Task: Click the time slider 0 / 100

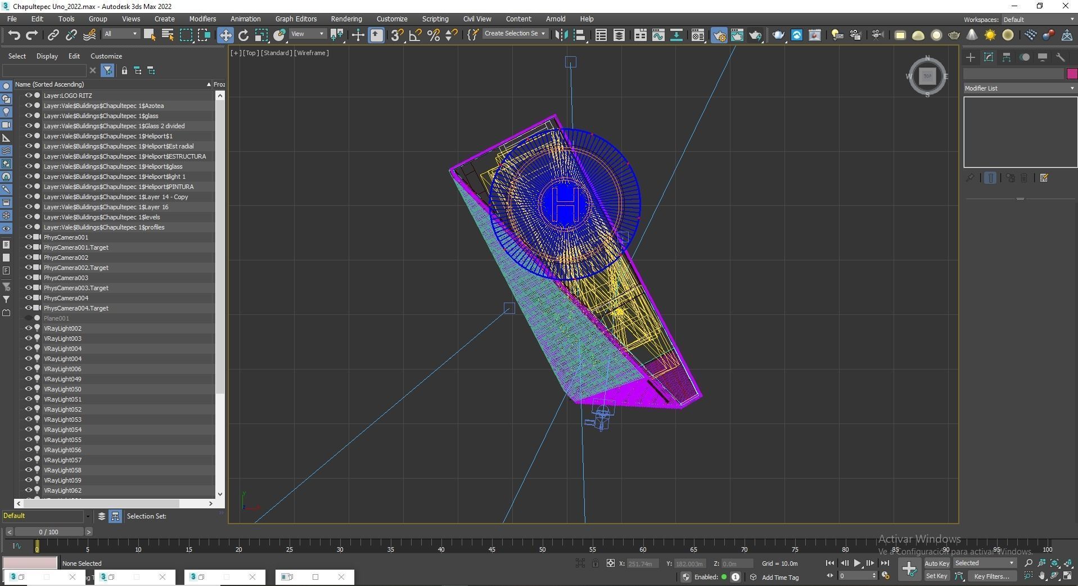Action: click(x=49, y=532)
